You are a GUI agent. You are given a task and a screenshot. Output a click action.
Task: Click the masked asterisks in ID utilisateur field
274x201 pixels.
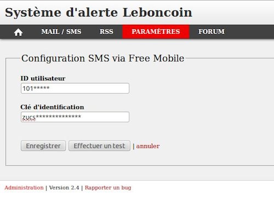pos(41,88)
